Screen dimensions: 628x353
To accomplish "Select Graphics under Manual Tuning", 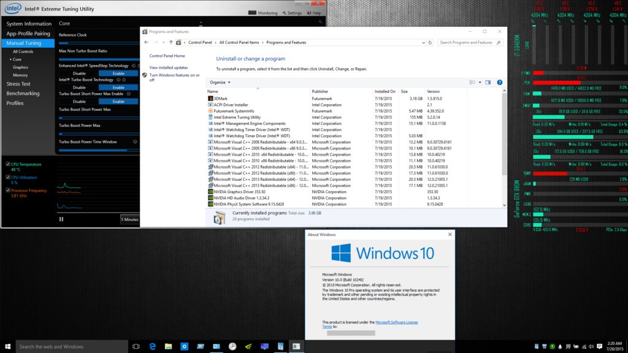I will tap(20, 67).
